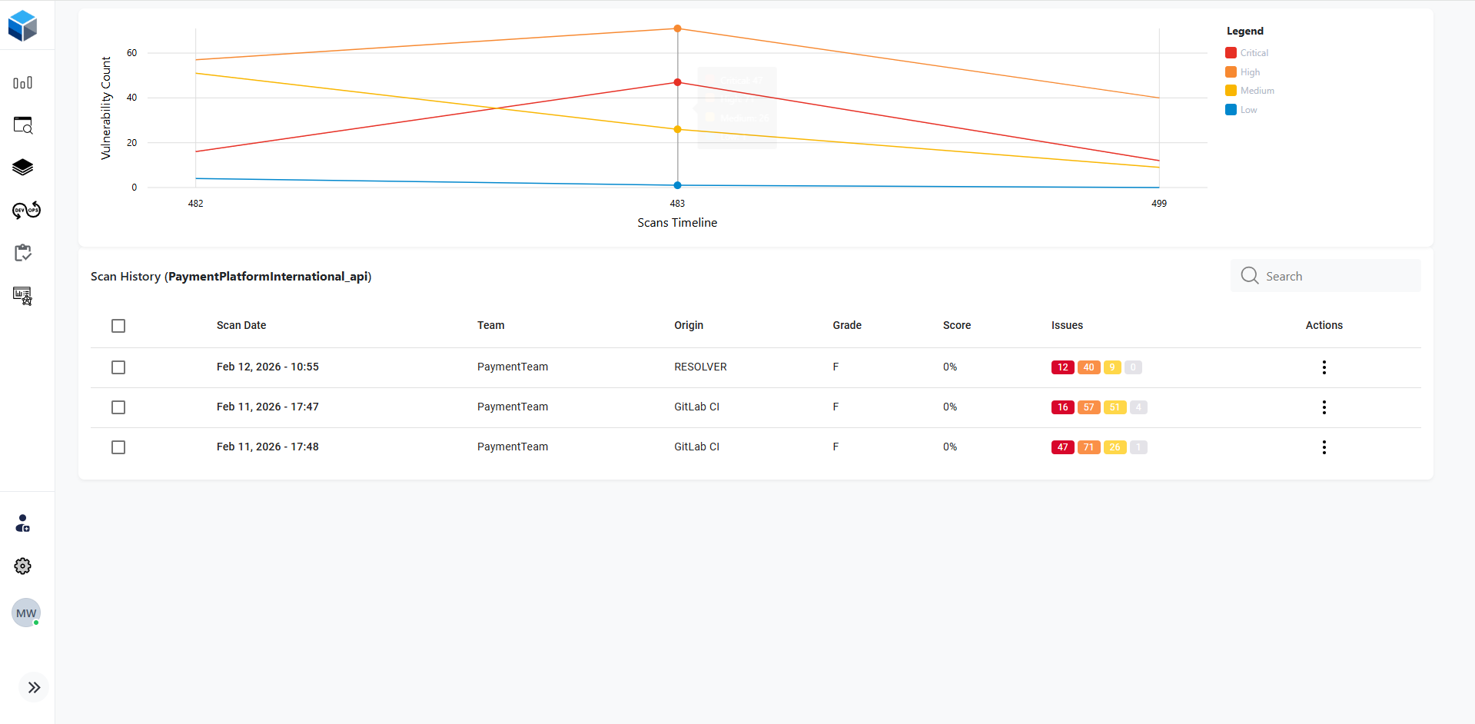The height and width of the screenshot is (724, 1475).
Task: Click the scan search window icon in sidebar
Action: pyautogui.click(x=23, y=125)
